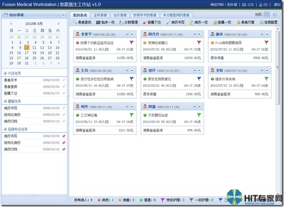Open 患者代管 from the toolbar

point(246,22)
